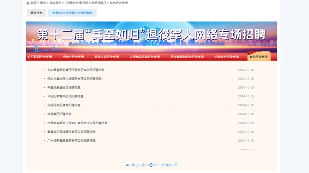Go to 教育文娱行业专场 category
The image size is (309, 173).
coord(107,57)
